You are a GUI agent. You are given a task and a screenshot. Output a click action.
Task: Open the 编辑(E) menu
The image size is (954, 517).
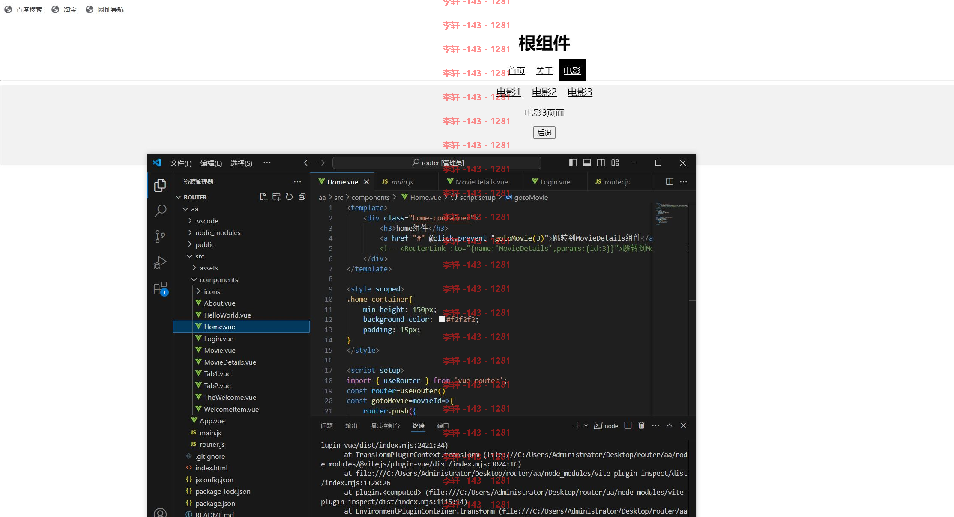tap(211, 163)
